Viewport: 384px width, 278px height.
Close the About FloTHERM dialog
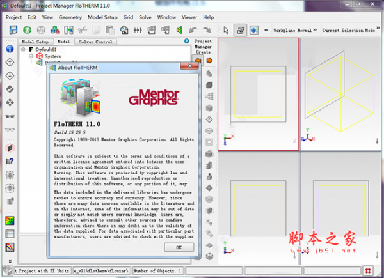click(189, 66)
